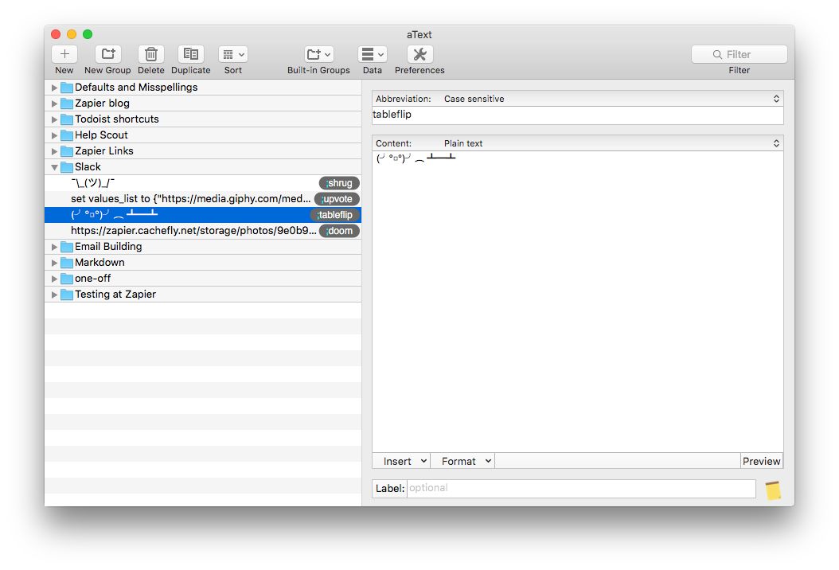Screen dimensions: 839x570
Task: Select the Zapier blog folder icon
Action: coord(67,103)
